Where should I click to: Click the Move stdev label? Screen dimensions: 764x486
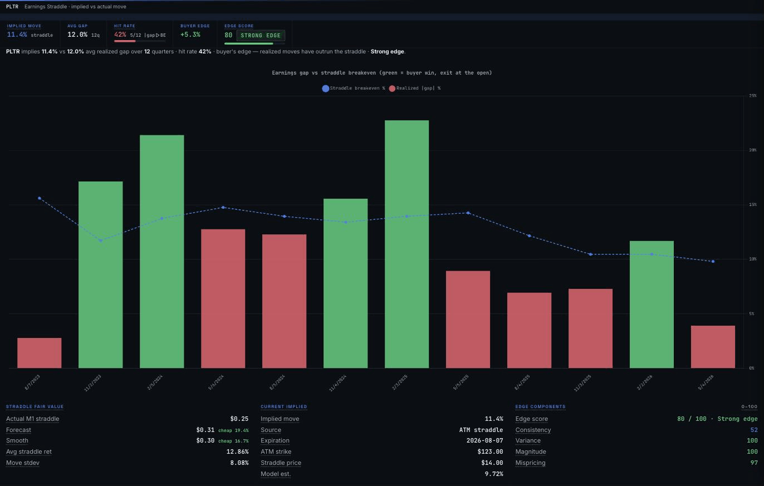[x=23, y=463]
